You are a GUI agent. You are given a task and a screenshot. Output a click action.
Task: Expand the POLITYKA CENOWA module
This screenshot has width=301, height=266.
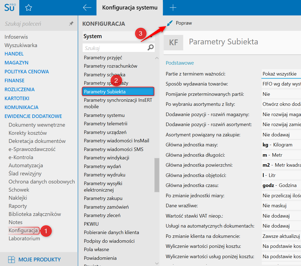pyautogui.click(x=27, y=71)
